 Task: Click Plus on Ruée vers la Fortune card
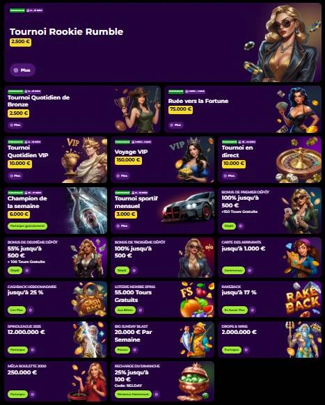pos(175,125)
